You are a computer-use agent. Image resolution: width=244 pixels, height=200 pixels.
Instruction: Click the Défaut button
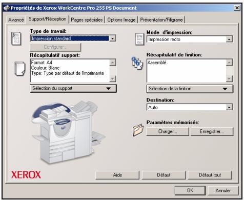(x=164, y=175)
